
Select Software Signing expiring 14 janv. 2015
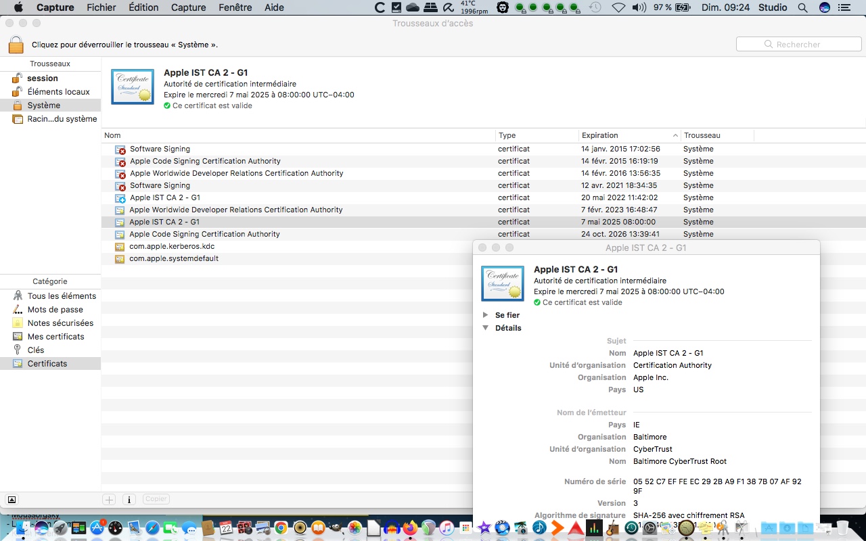pyautogui.click(x=483, y=149)
